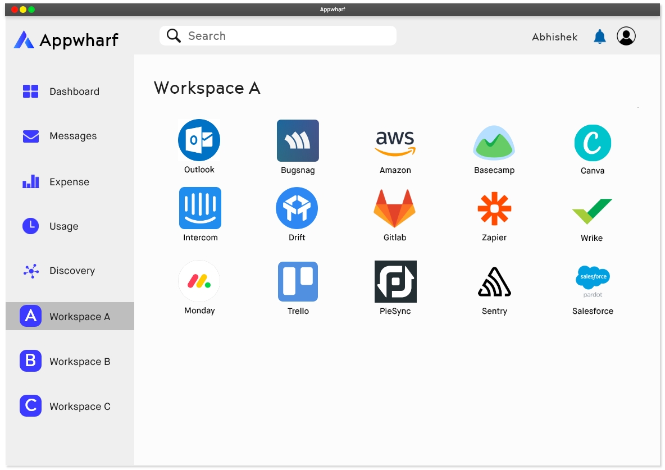Click the Workspace C letter badge
This screenshot has height=470, width=665.
pyautogui.click(x=30, y=405)
